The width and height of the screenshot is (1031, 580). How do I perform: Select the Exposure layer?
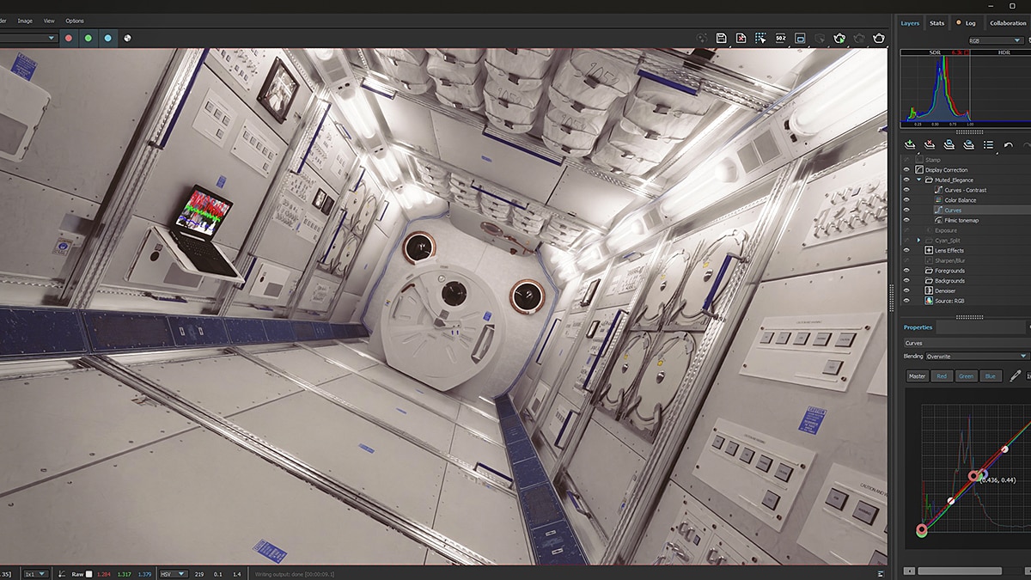946,230
